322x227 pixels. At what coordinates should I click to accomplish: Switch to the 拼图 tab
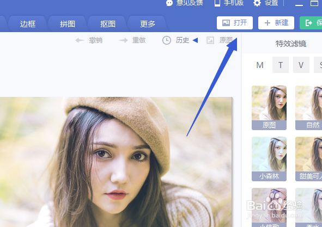68,24
